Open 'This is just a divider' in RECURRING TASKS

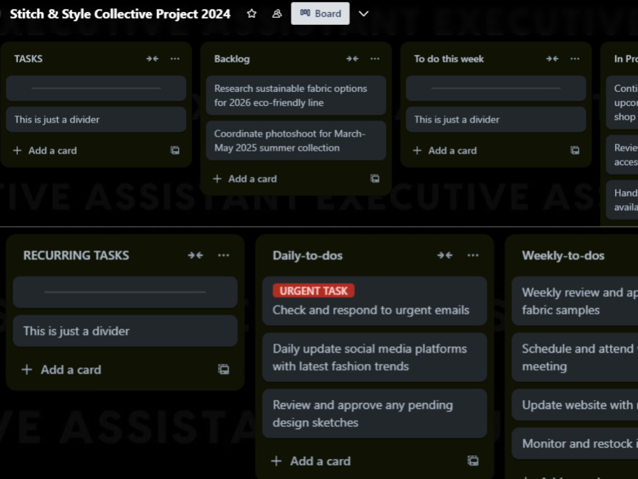pyautogui.click(x=125, y=331)
